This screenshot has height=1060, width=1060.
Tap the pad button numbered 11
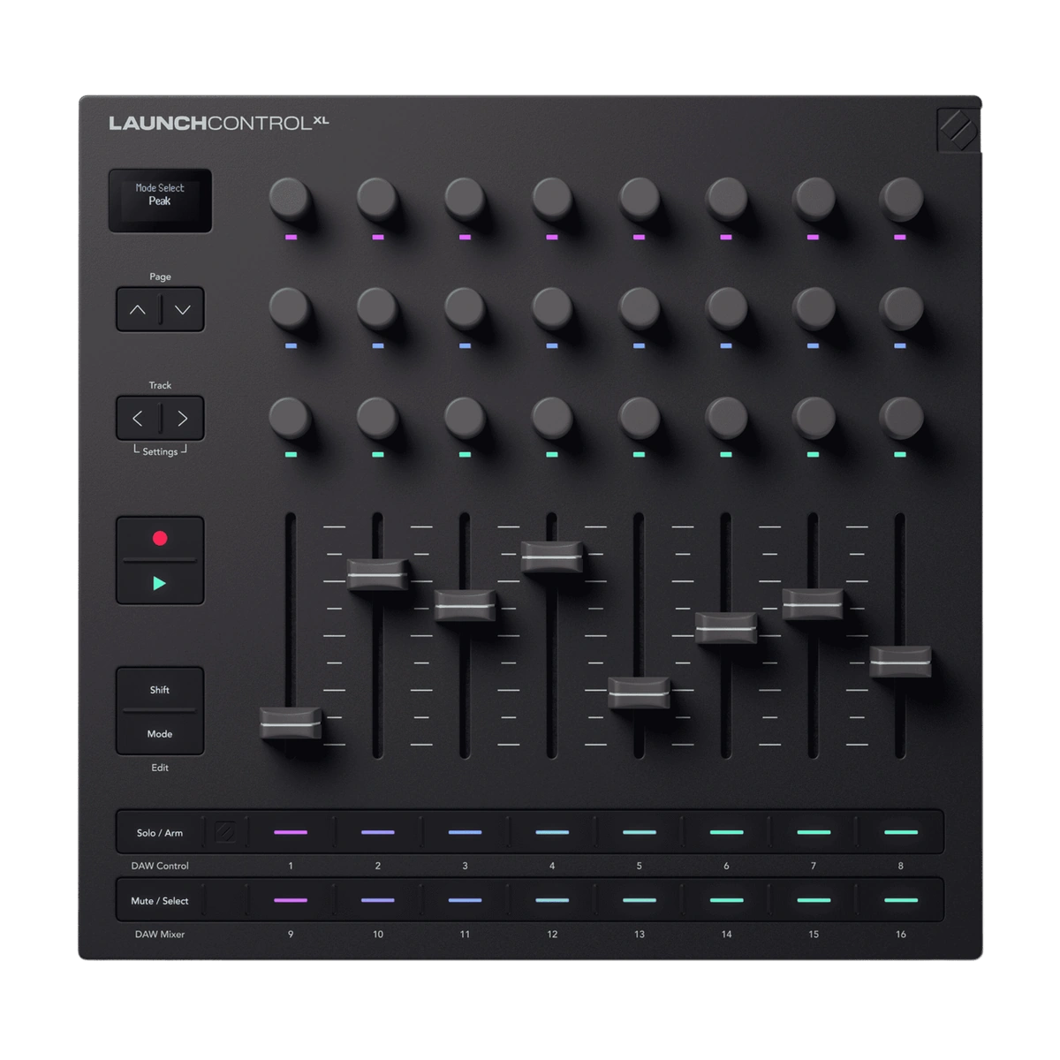465,900
